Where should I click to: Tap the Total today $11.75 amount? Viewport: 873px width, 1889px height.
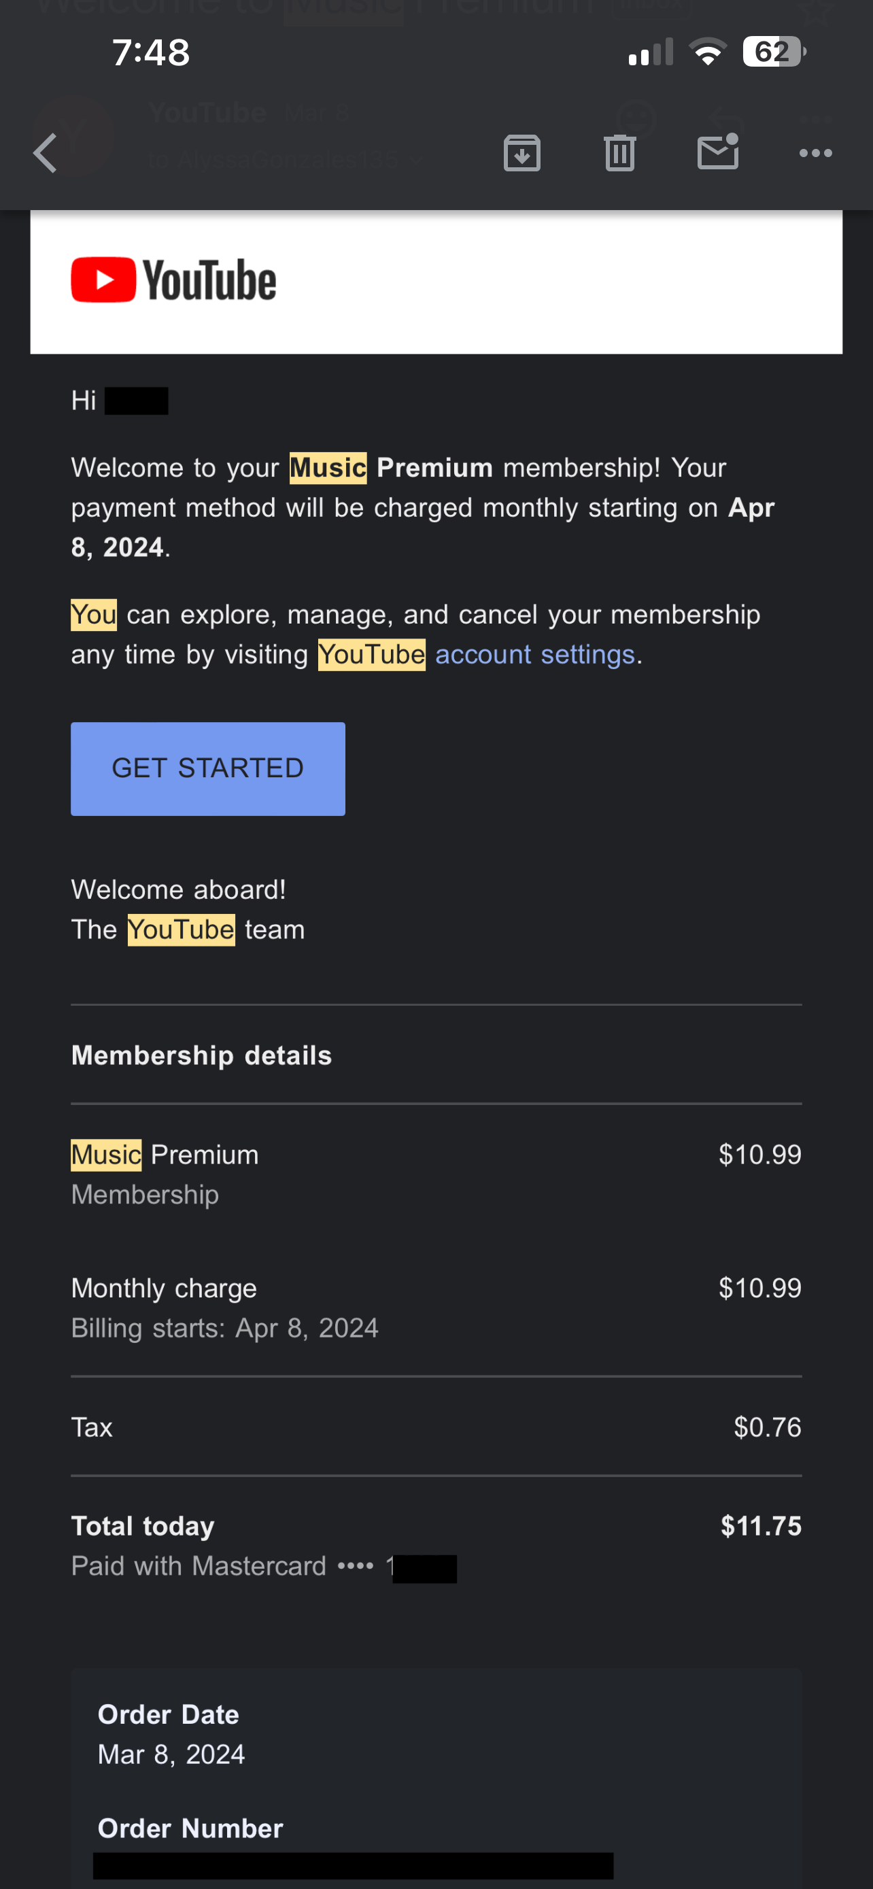pyautogui.click(x=761, y=1526)
